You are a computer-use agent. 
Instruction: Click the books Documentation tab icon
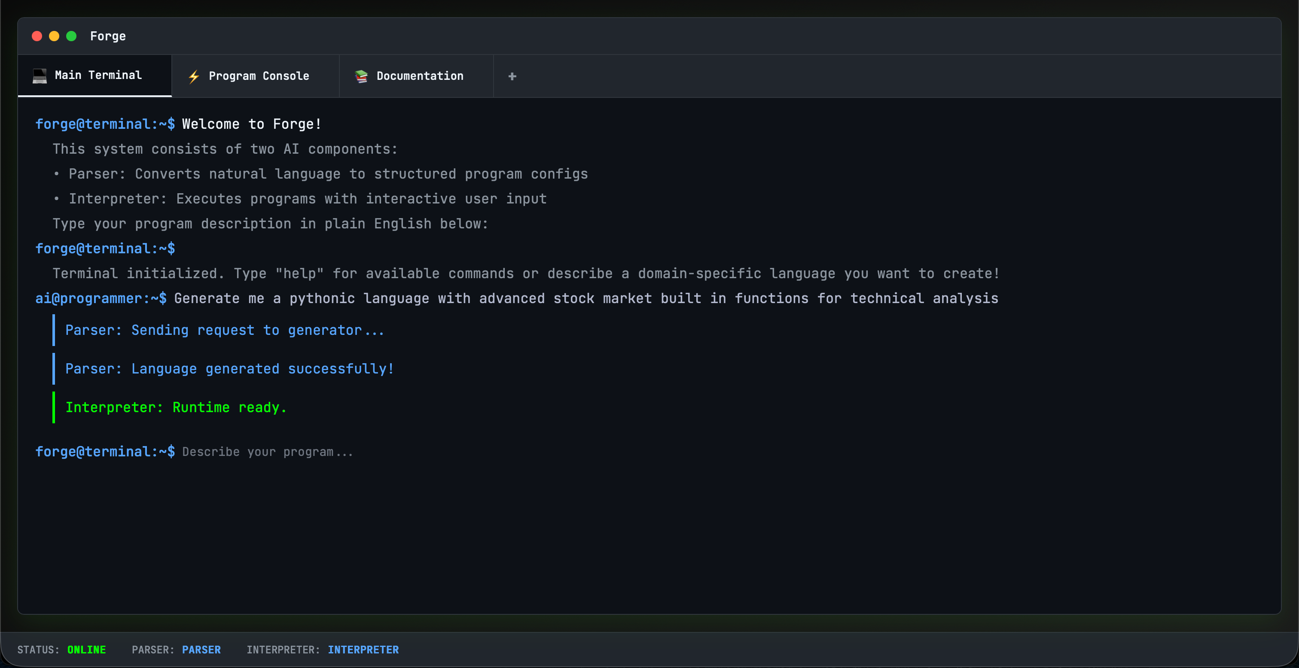[361, 76]
